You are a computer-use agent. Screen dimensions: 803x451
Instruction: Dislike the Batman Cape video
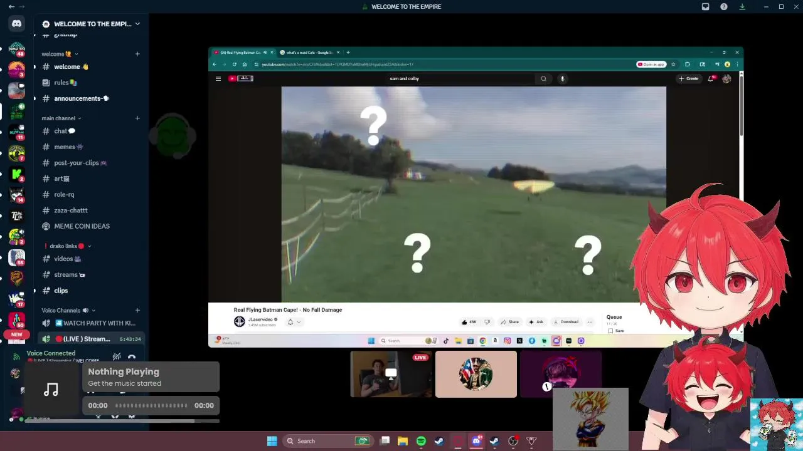(487, 322)
